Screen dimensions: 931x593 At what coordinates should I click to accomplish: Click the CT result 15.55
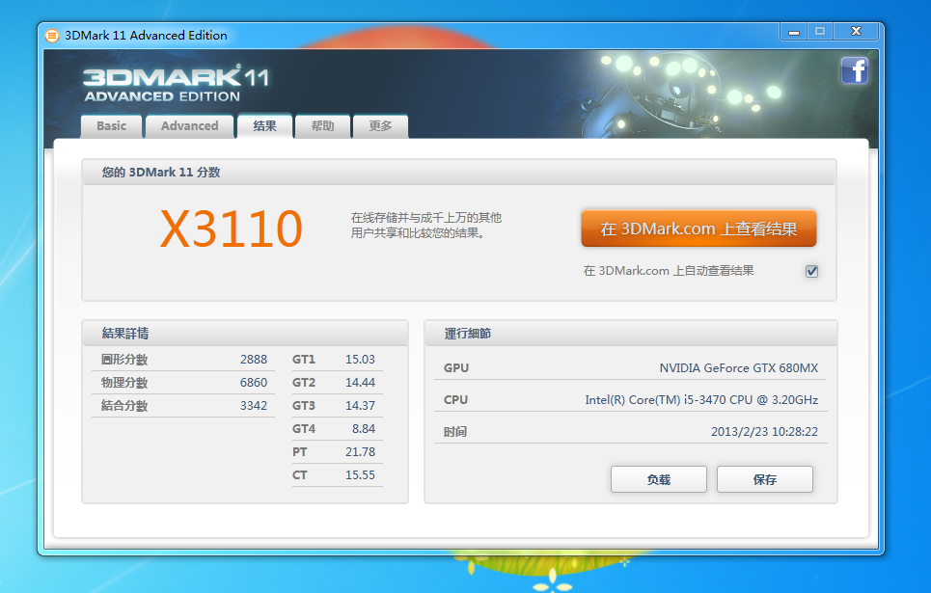click(x=360, y=474)
